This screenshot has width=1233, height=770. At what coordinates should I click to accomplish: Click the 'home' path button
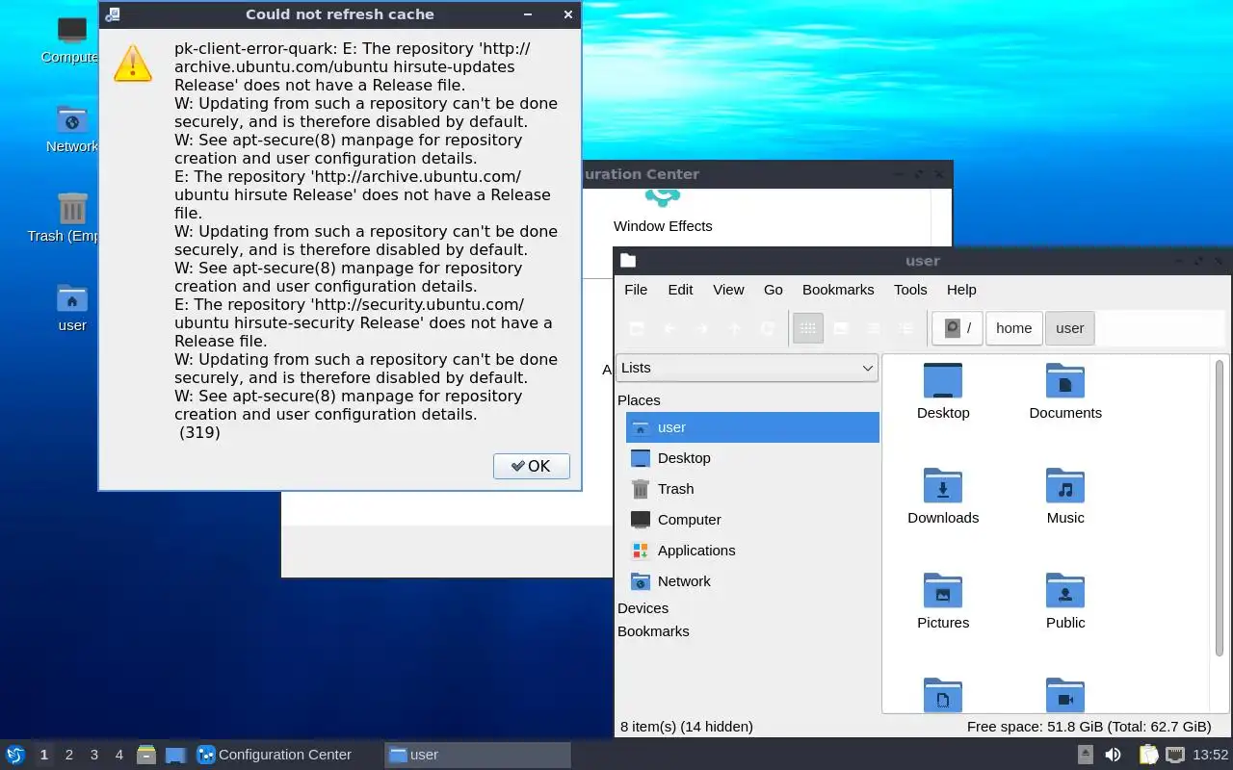1013,328
